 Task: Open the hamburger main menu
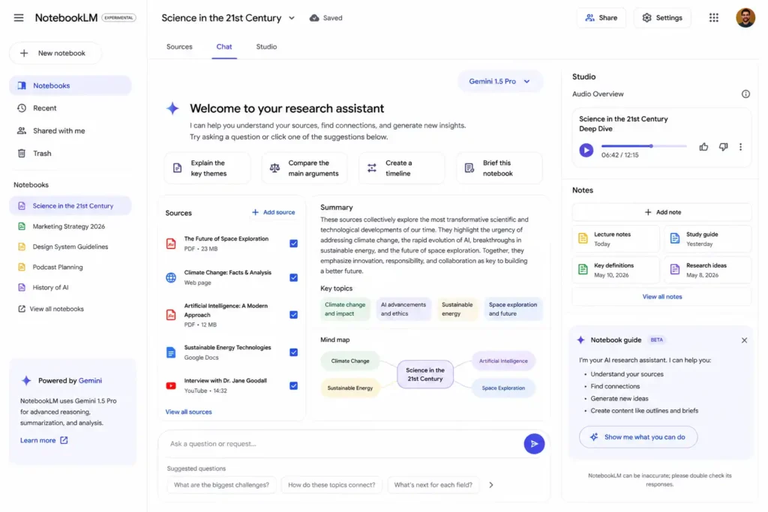(19, 18)
